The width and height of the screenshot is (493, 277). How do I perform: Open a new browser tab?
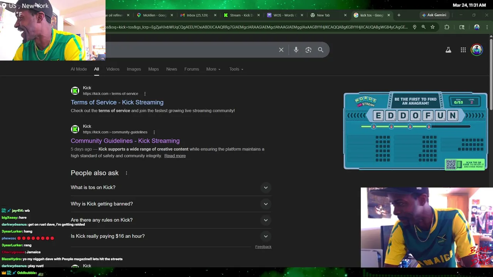399,15
